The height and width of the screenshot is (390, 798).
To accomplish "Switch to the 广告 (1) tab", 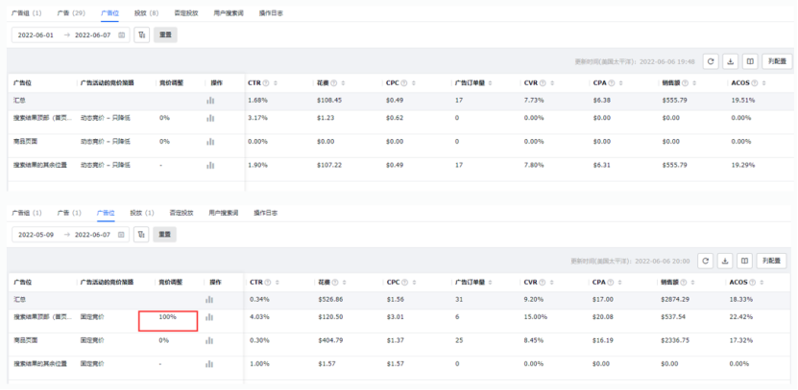I will [69, 213].
